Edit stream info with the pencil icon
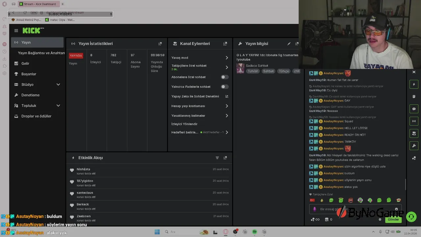The width and height of the screenshot is (421, 237). 289,43
